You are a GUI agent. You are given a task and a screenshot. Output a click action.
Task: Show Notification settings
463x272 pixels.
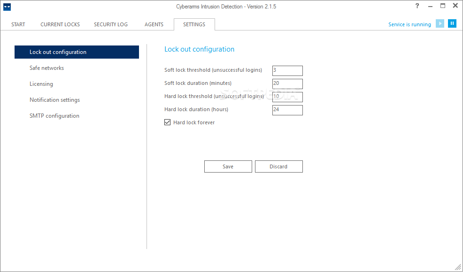pyautogui.click(x=54, y=100)
